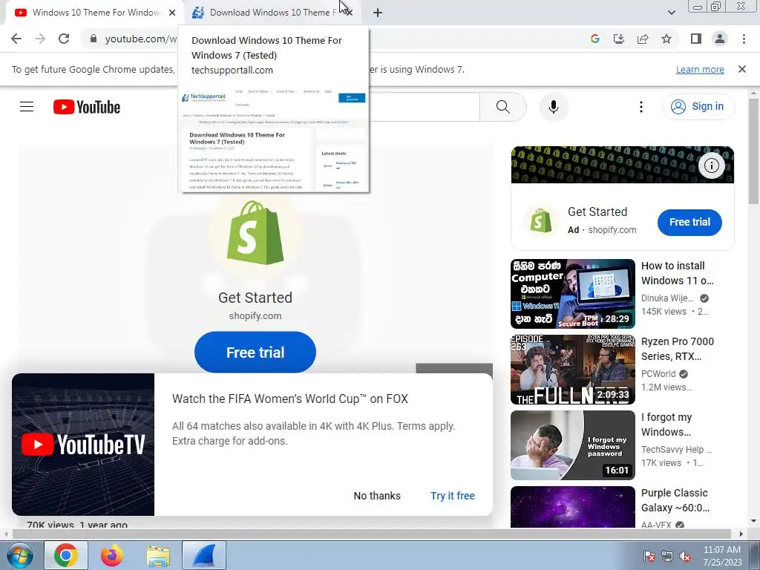Open YouTube hamburger guide menu
This screenshot has width=760, height=570.
27,107
